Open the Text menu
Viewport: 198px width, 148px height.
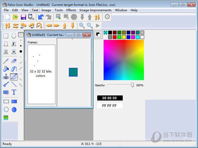(35, 10)
